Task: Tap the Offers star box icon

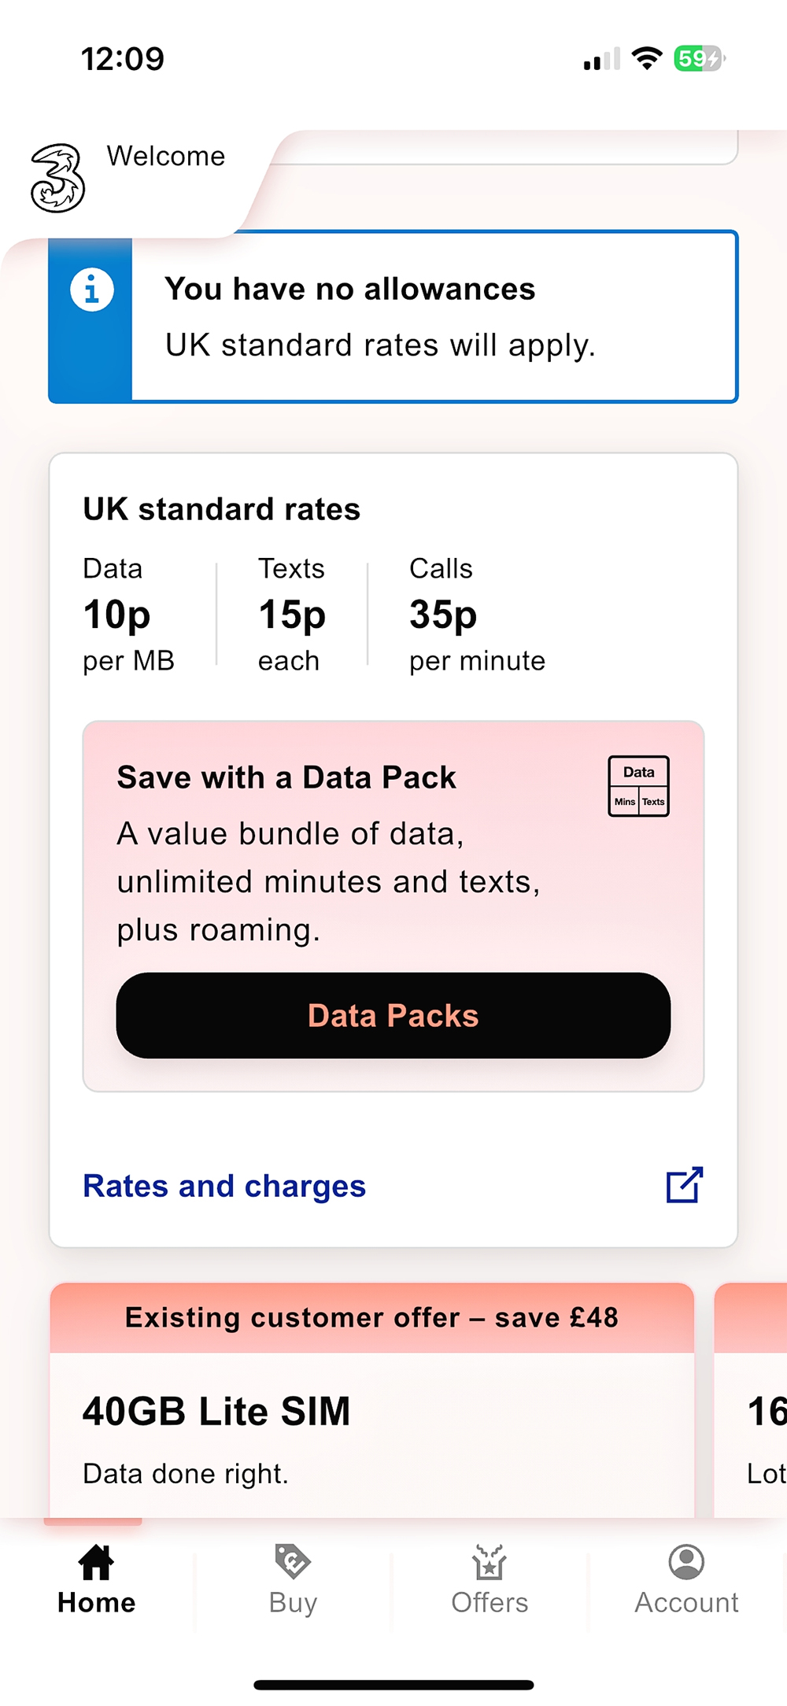Action: (x=490, y=1562)
